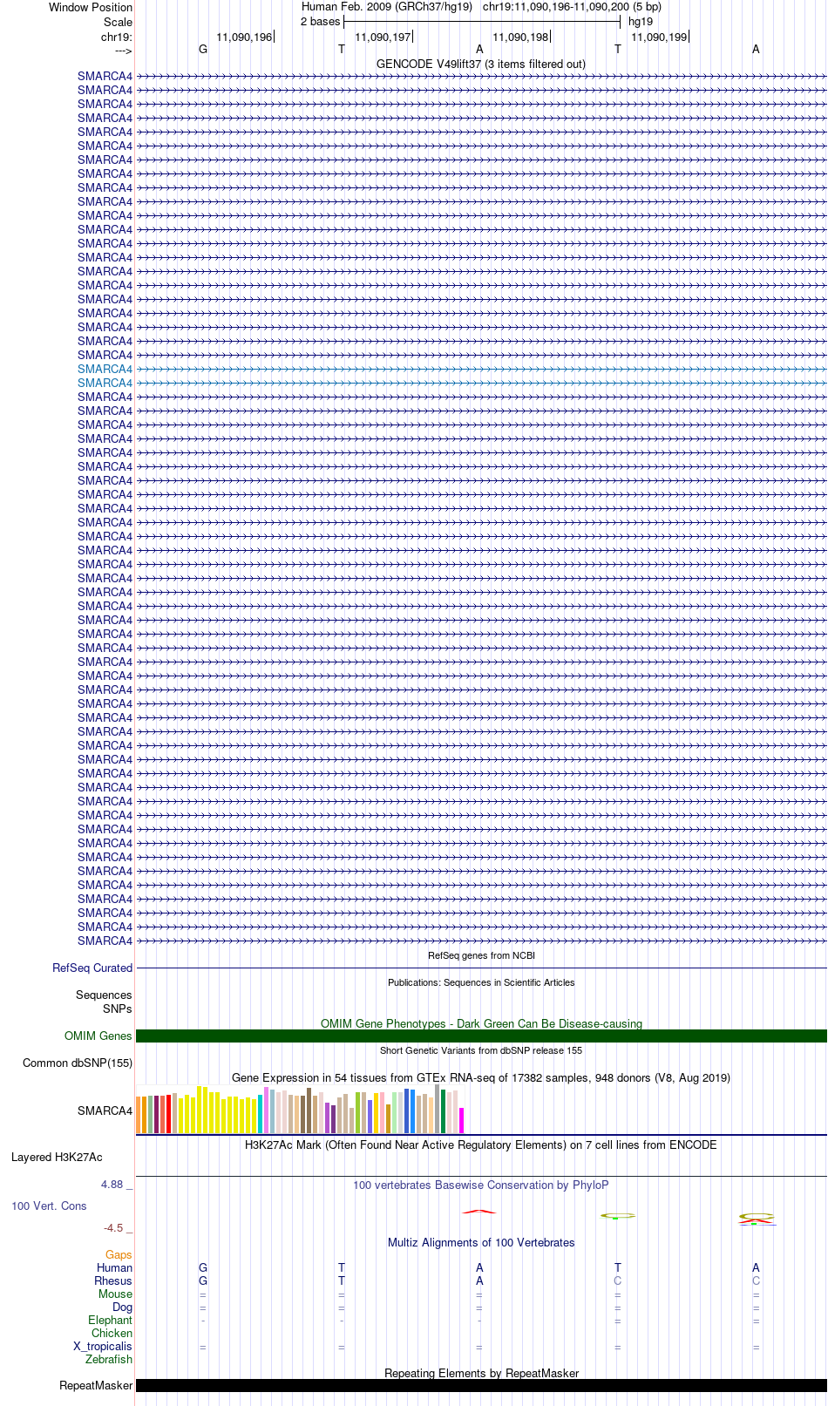Open the RefSeq genes from NCBI title

tap(481, 955)
